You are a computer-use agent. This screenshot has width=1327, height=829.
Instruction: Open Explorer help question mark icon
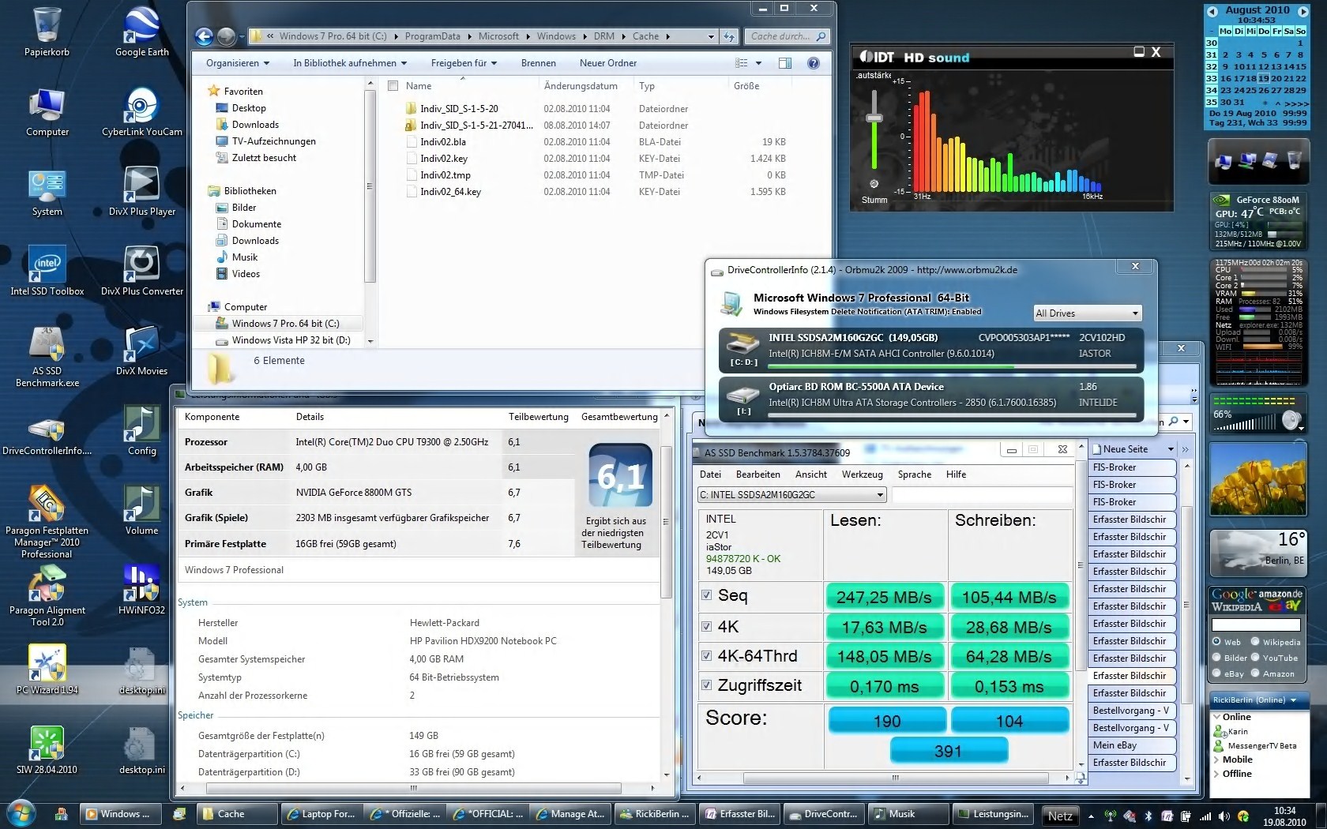(x=813, y=63)
